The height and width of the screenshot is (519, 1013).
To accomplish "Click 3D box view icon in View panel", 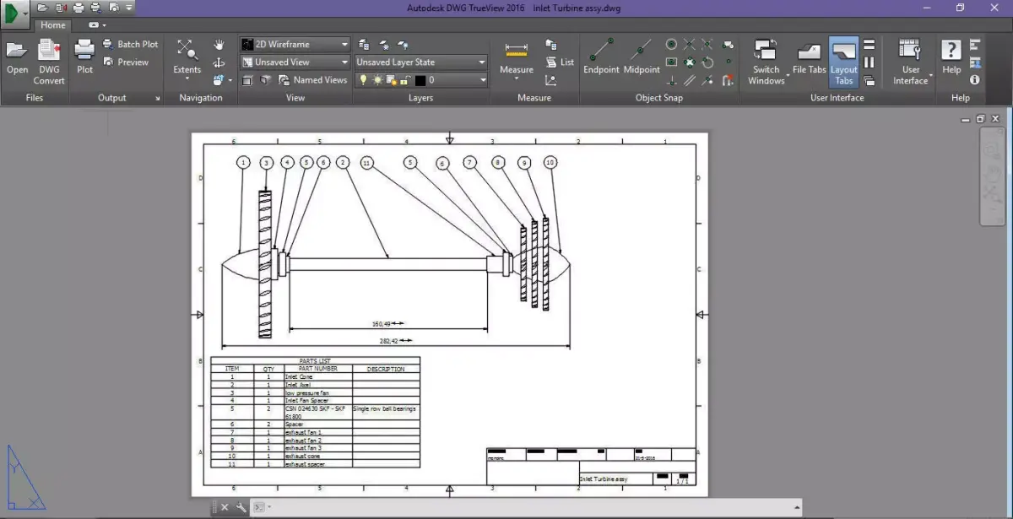I will click(264, 80).
